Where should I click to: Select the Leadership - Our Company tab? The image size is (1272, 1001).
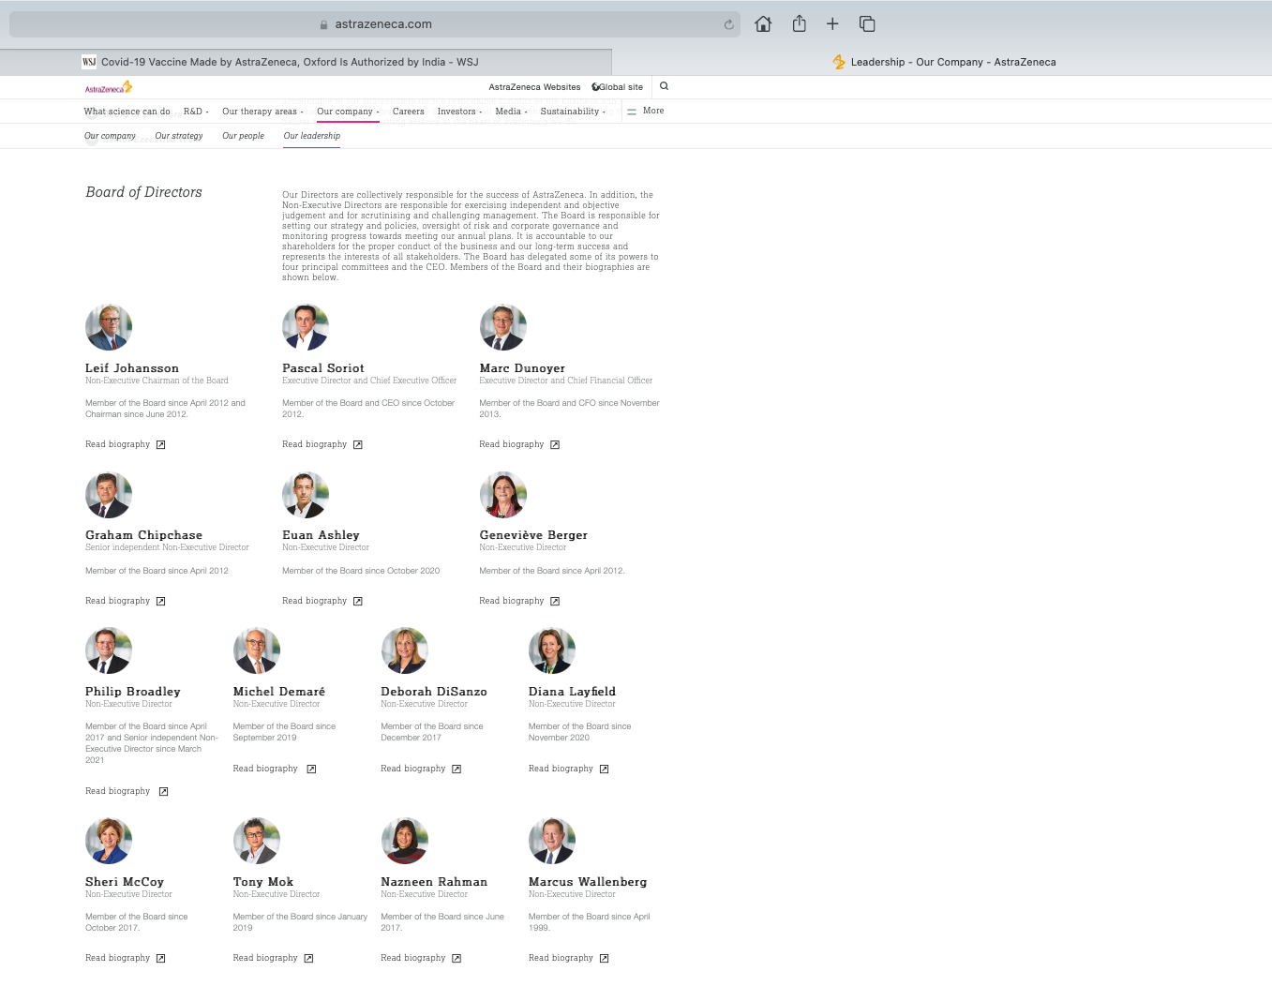point(943,62)
